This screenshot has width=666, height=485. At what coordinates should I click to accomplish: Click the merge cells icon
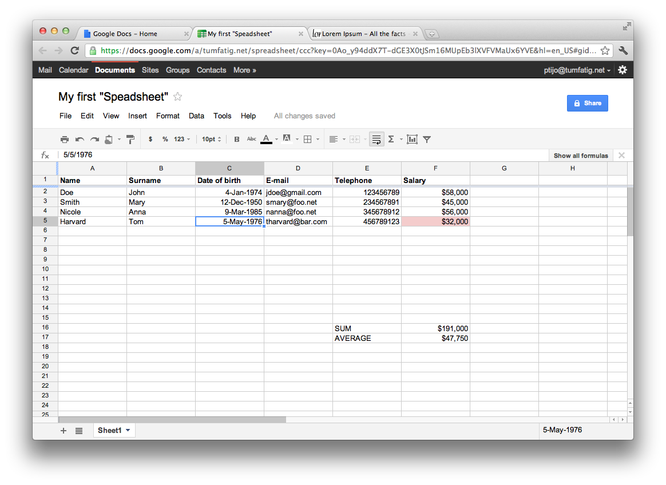tap(355, 140)
